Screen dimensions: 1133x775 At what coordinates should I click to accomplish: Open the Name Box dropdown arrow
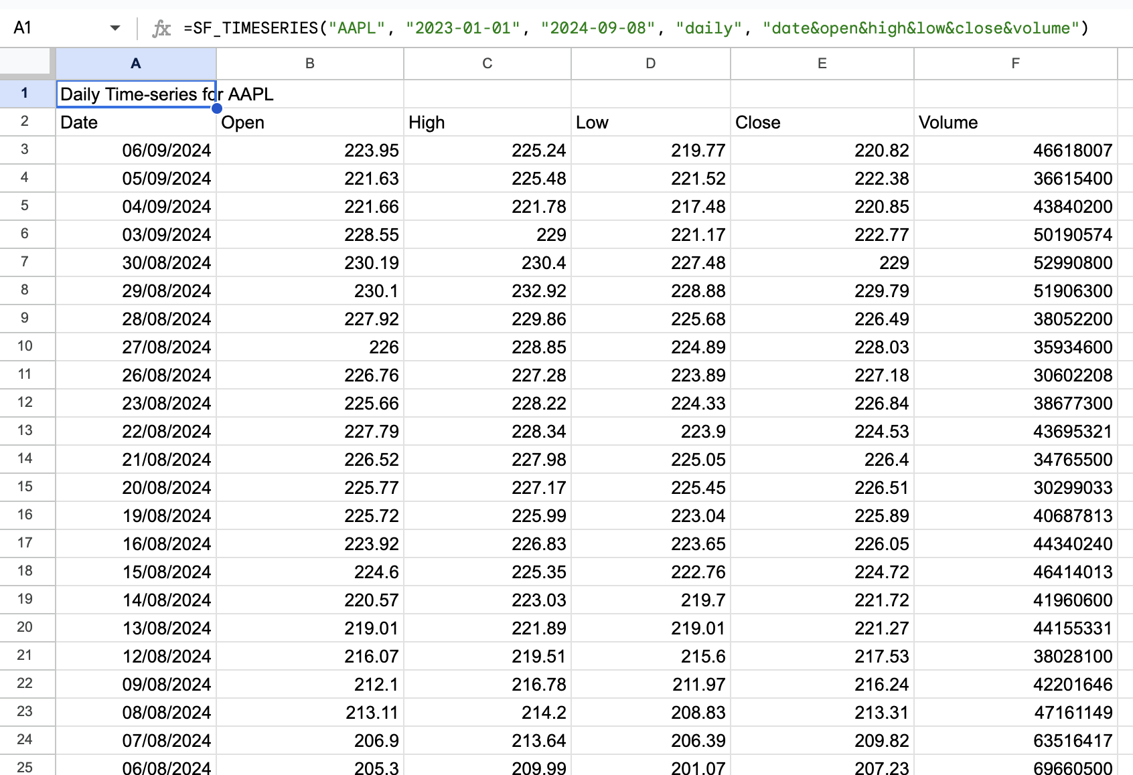click(115, 27)
